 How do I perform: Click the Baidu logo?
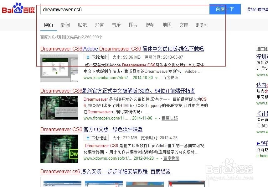click(18, 8)
